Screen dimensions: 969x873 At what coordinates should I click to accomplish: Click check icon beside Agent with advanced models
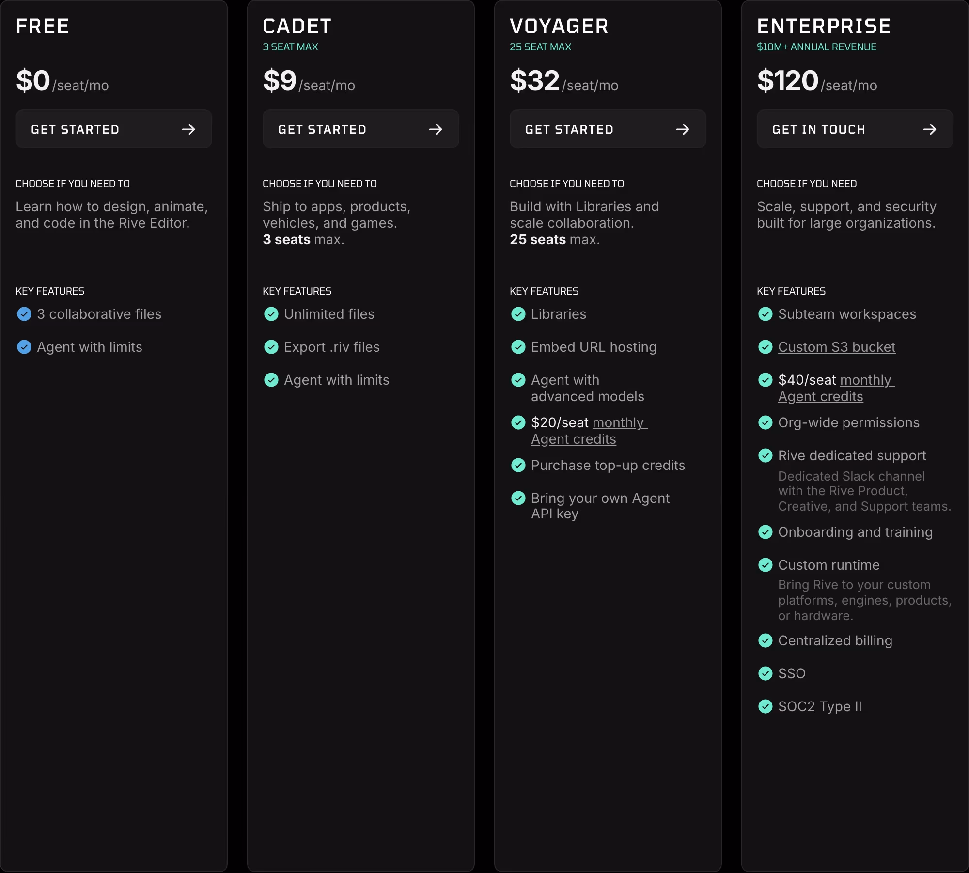(x=518, y=380)
